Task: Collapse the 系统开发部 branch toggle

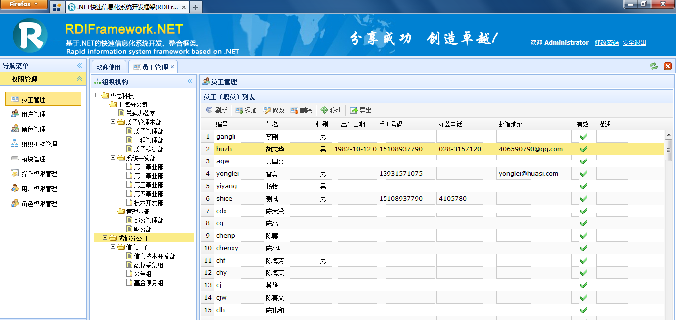Action: 113,158
